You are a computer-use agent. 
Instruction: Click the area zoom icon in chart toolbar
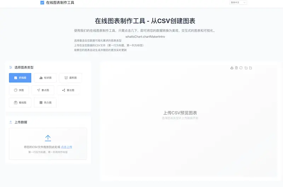[x=246, y=68]
